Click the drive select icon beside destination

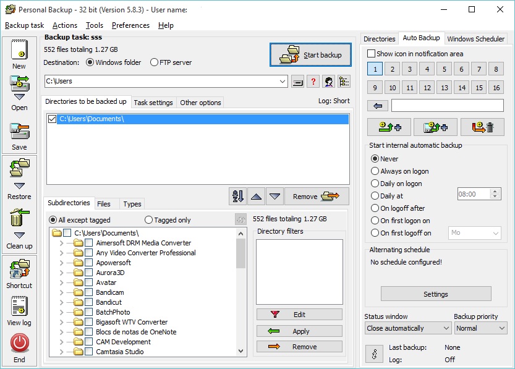pos(297,82)
